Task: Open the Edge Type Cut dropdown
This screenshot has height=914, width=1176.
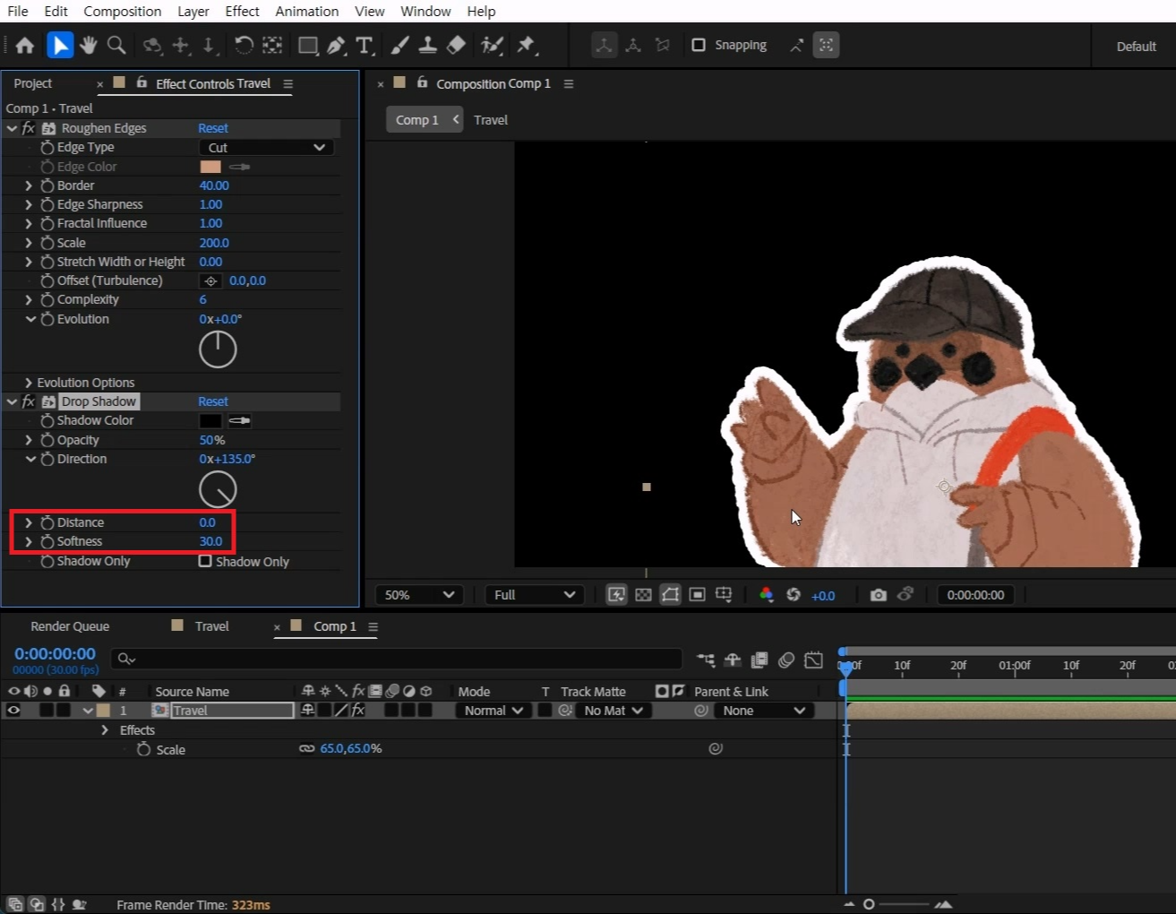Action: 266,147
